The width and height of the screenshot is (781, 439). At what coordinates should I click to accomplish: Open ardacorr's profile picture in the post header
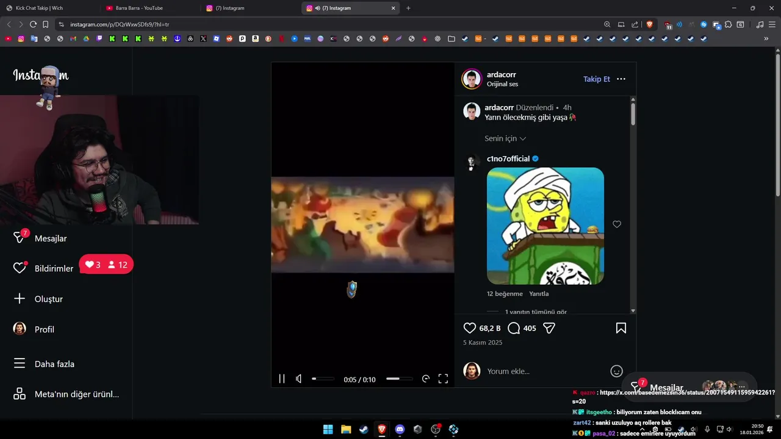click(x=472, y=79)
